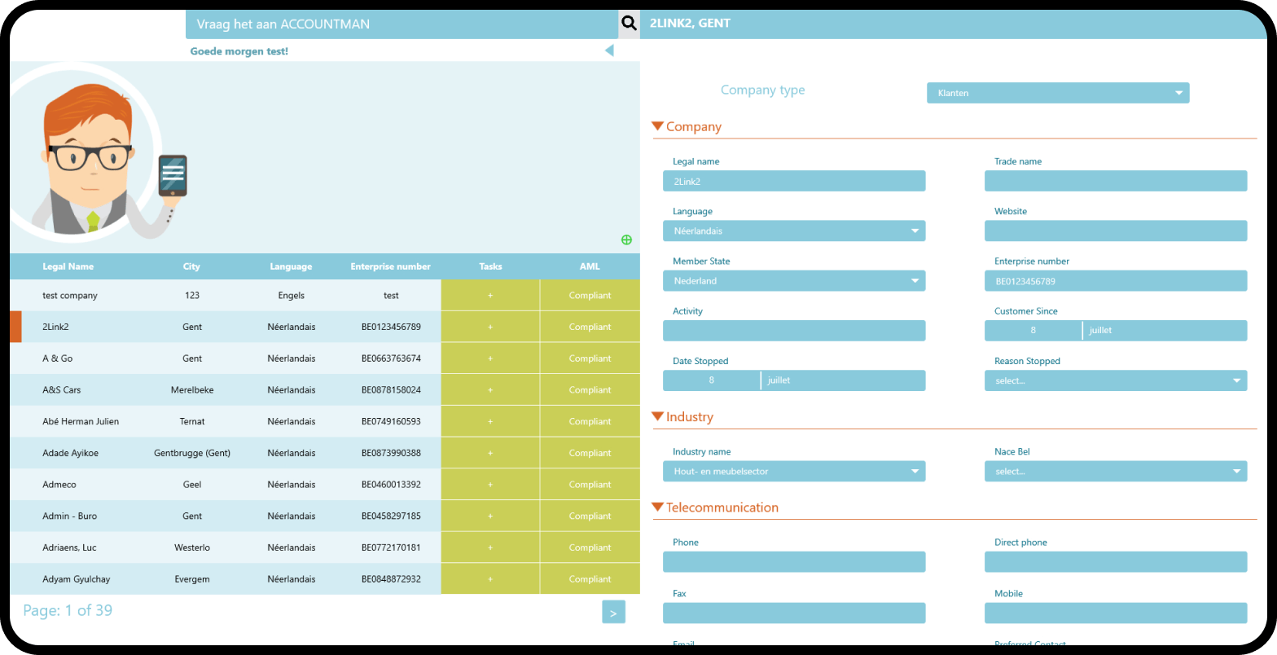1277x655 pixels.
Task: Click the 2LINK2, GENT header title
Action: click(x=690, y=23)
